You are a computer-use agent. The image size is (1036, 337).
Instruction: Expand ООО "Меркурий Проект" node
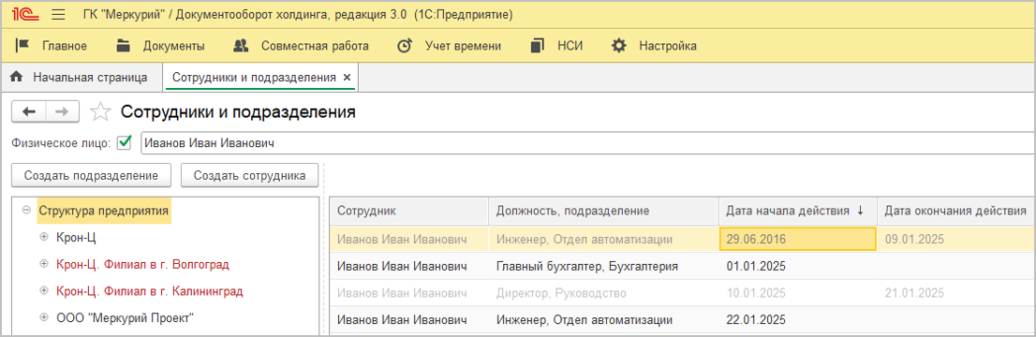click(x=44, y=317)
